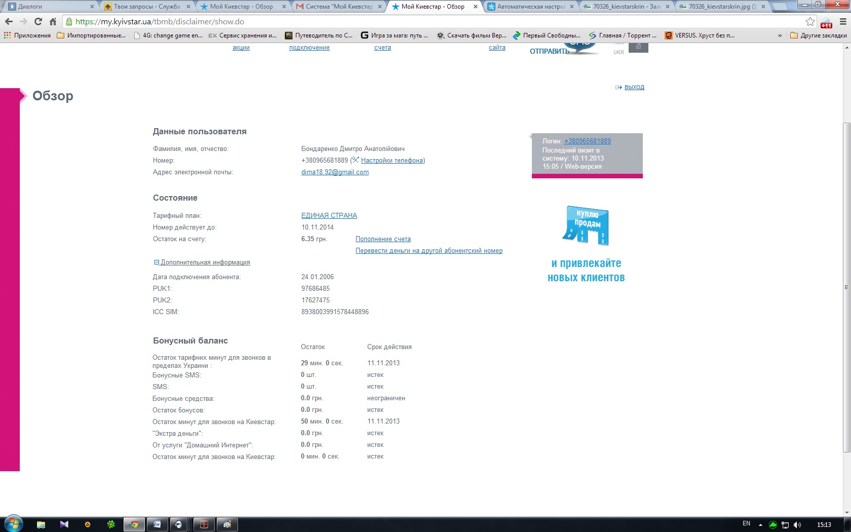This screenshot has height=532, width=851.
Task: Click the browser Forward arrow
Action: point(23,22)
